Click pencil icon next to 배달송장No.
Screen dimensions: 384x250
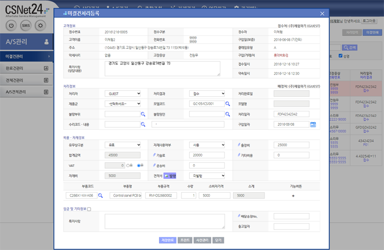coord(239,216)
